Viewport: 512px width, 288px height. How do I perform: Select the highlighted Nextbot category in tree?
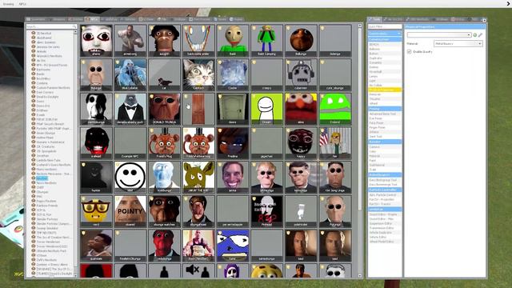tap(42, 178)
